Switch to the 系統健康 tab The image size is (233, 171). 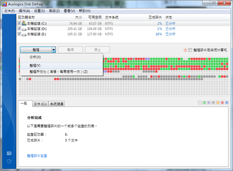(x=57, y=104)
